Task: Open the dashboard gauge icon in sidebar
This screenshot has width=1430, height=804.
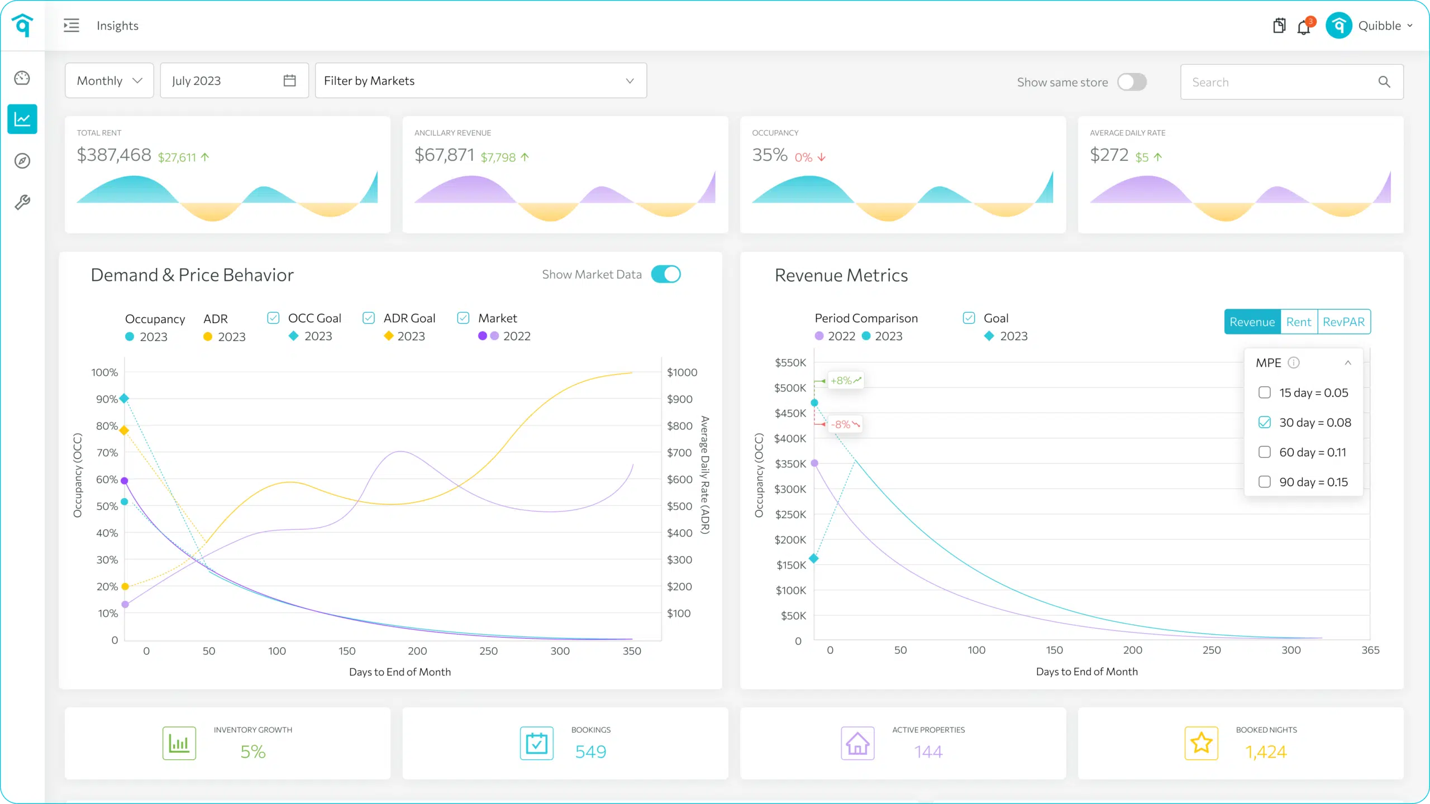Action: [x=22, y=78]
